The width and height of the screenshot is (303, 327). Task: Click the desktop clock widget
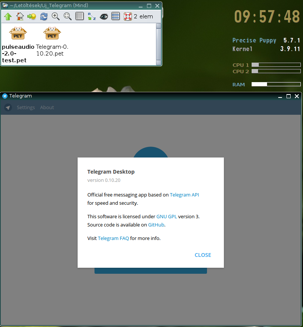[x=267, y=16]
